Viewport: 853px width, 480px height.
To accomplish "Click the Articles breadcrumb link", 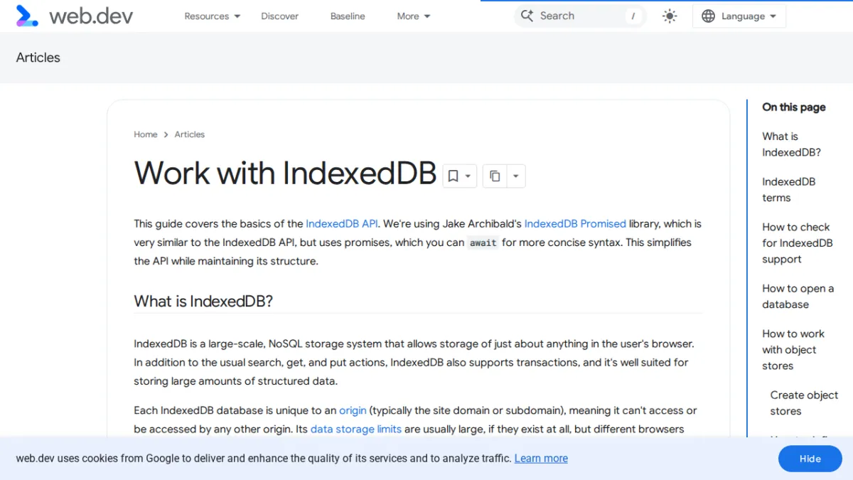I will pyautogui.click(x=190, y=134).
